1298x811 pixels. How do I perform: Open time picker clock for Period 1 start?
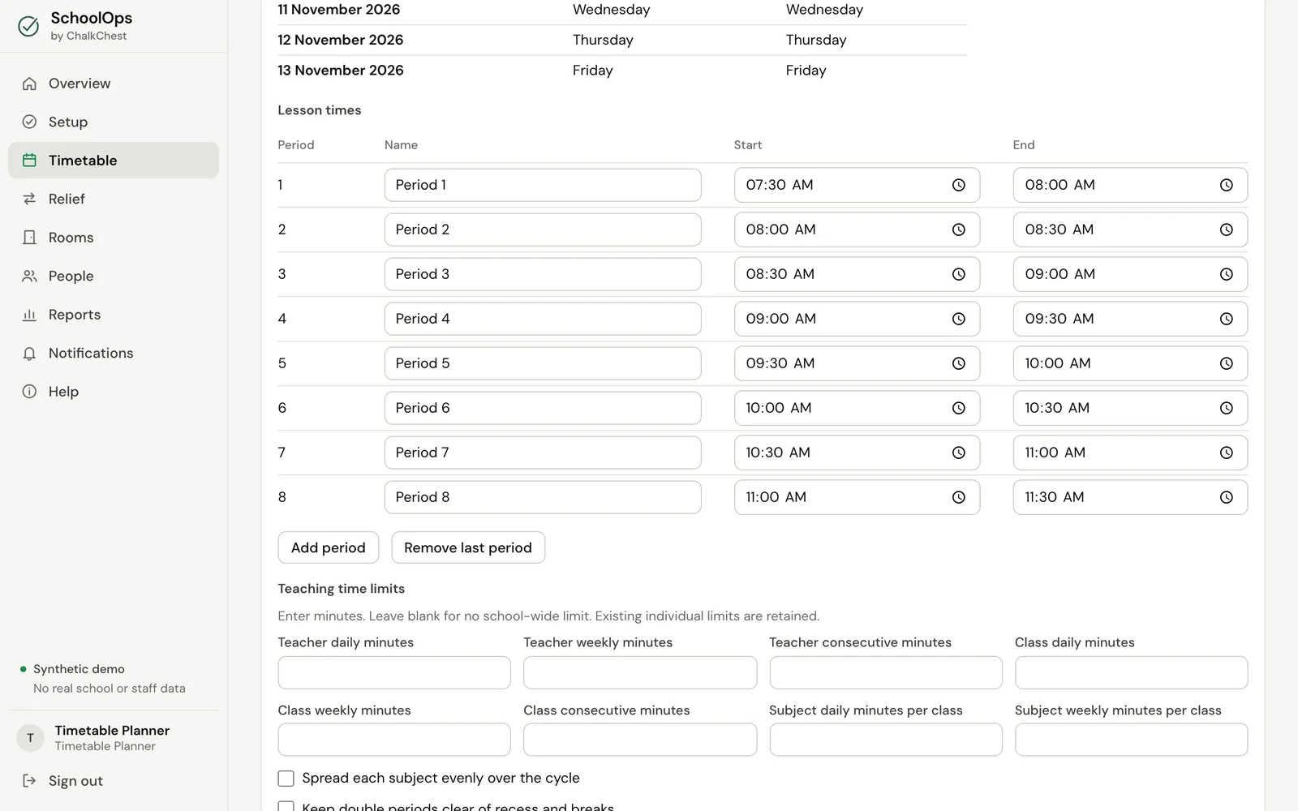[958, 185]
